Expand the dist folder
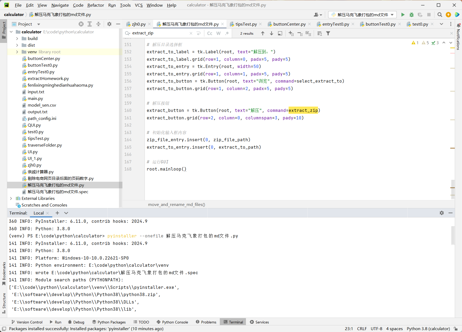462x332 pixels. 17,45
